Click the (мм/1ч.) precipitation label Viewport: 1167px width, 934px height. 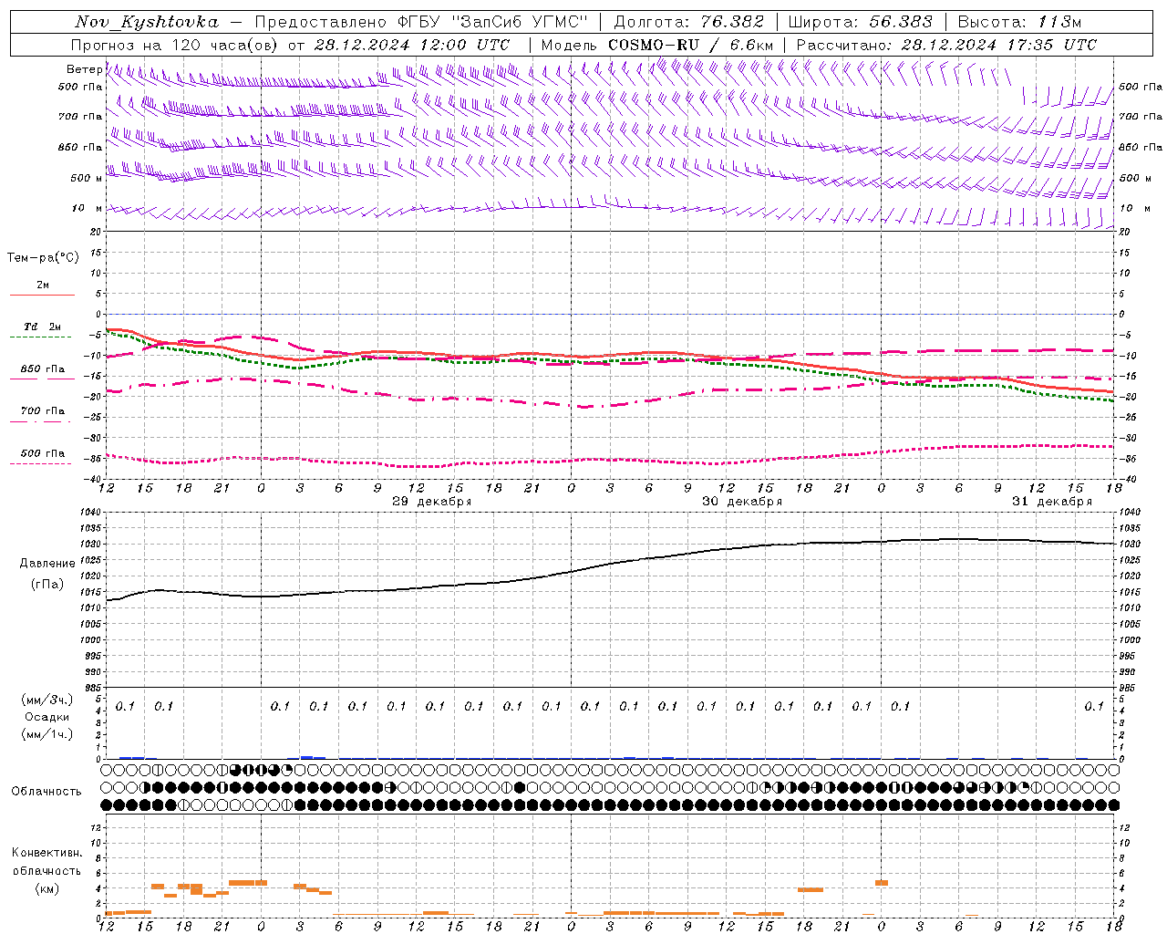(47, 734)
